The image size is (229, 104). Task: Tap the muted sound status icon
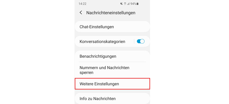pos(121,4)
